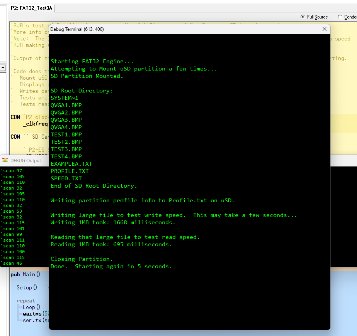Open the dropdown arrow on left panel
Screen dimensions: 357x336
coord(3,68)
